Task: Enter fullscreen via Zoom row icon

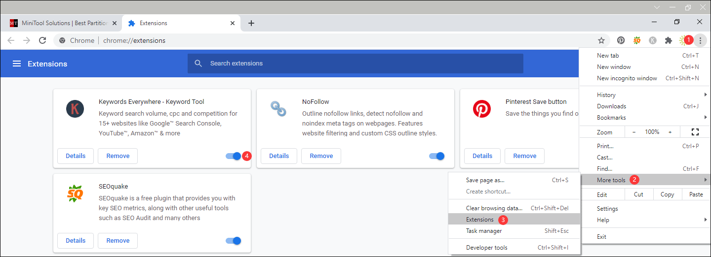Action: (x=695, y=132)
